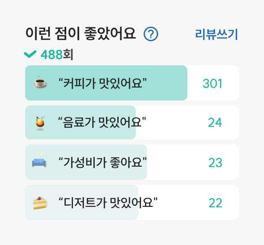Open the 리뷰쓰기 link
The width and height of the screenshot is (264, 245).
coord(216,34)
